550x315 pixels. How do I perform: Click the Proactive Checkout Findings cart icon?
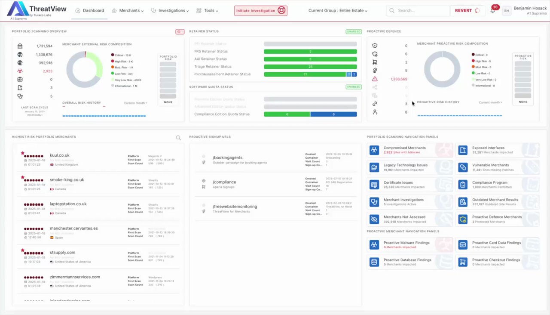[463, 262]
